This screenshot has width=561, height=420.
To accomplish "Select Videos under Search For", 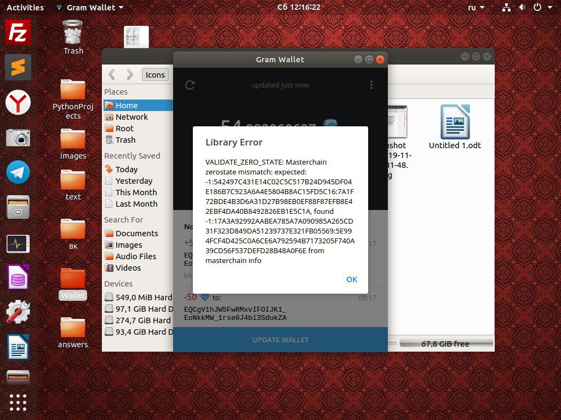I will point(138,267).
